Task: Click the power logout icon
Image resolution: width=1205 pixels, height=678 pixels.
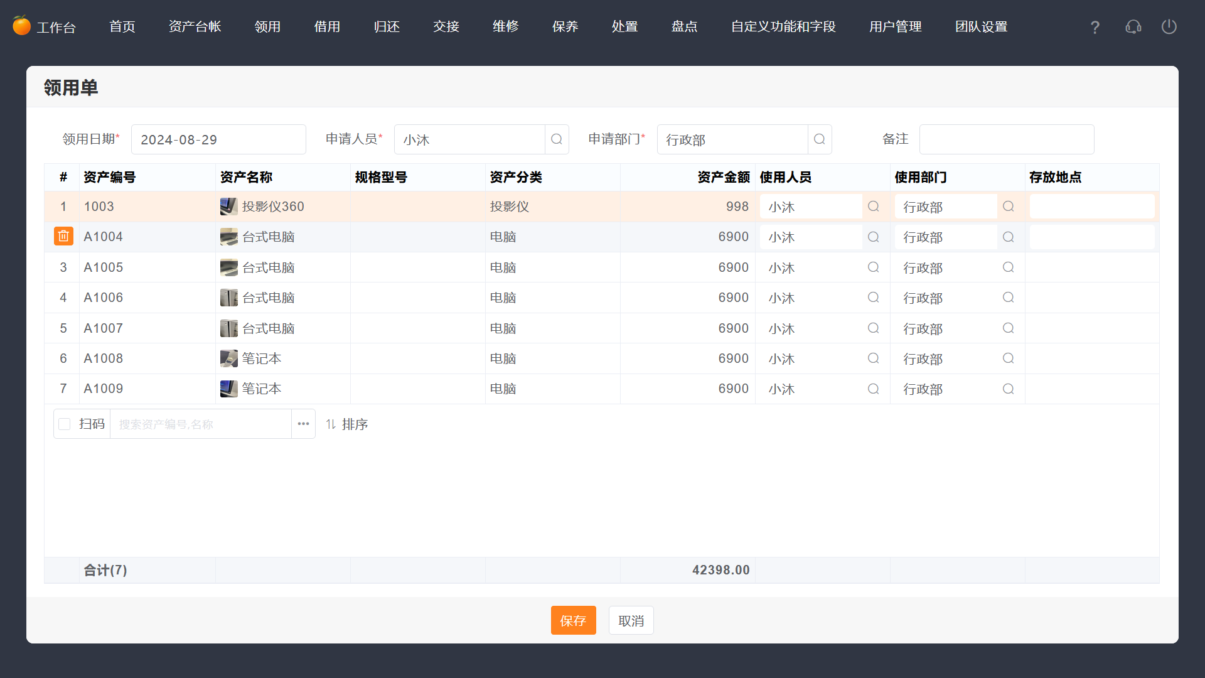Action: coord(1169,27)
